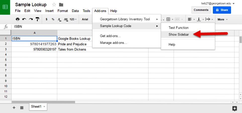Expand the More toolbar dropdown
The height and width of the screenshot is (113, 242).
pos(222,19)
